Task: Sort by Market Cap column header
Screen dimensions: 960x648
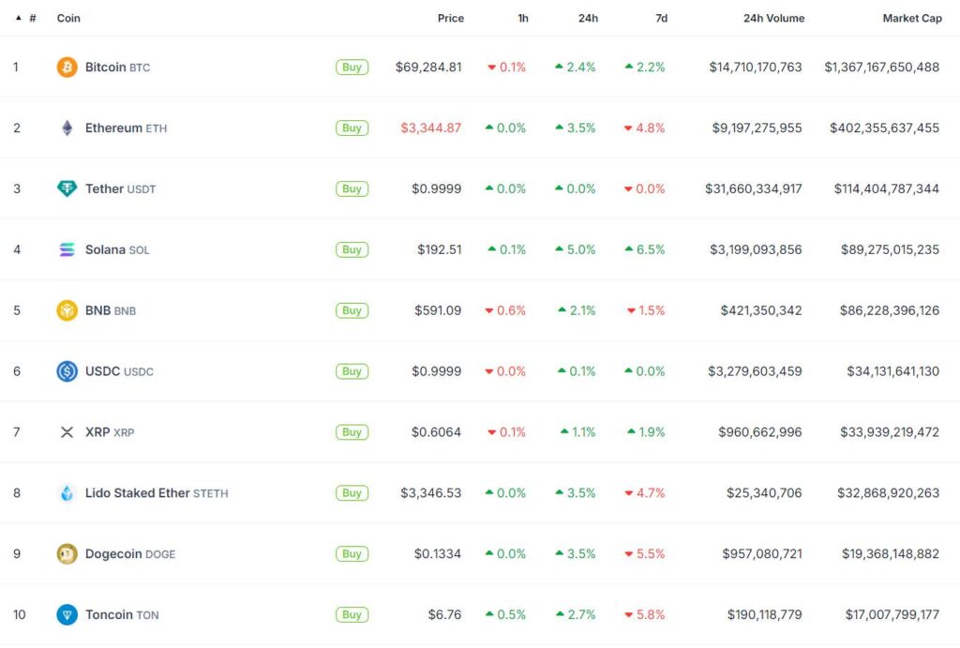Action: pos(911,19)
